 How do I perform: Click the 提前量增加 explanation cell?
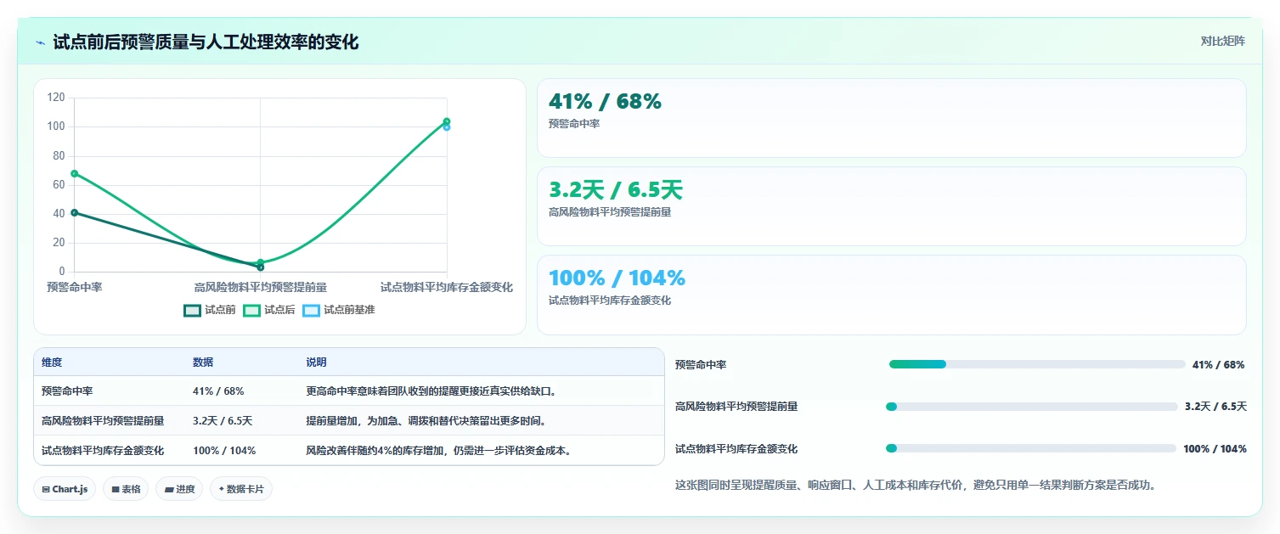[x=426, y=420]
